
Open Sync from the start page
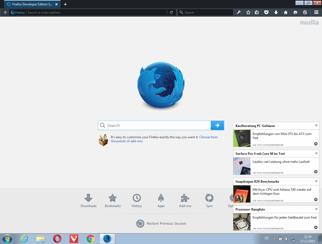209,201
